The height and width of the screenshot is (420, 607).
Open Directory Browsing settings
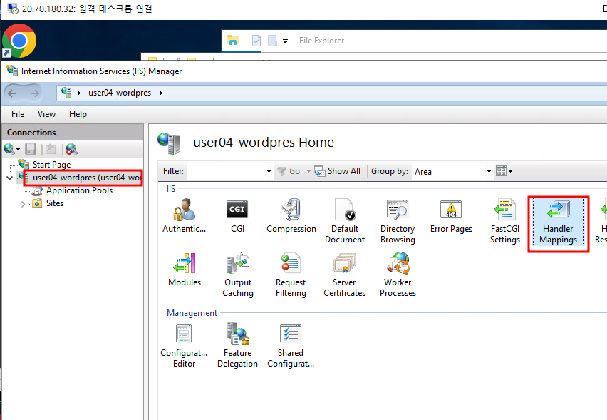[398, 221]
